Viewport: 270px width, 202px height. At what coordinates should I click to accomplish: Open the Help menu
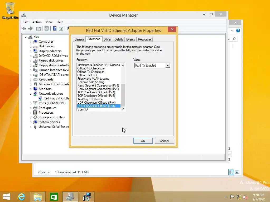click(x=60, y=22)
